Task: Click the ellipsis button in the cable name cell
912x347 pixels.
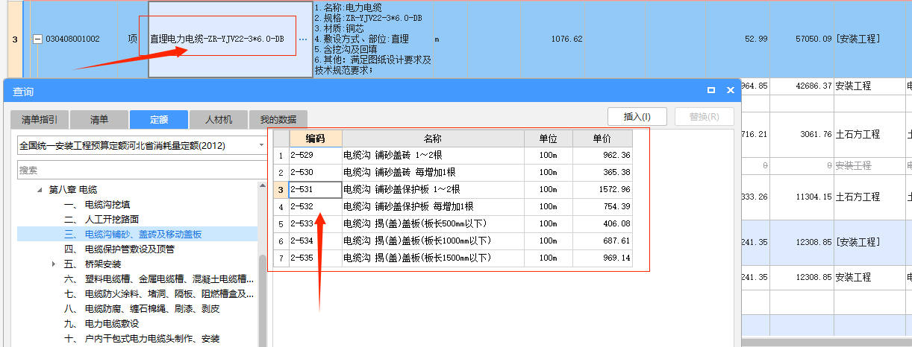Action: click(x=302, y=39)
